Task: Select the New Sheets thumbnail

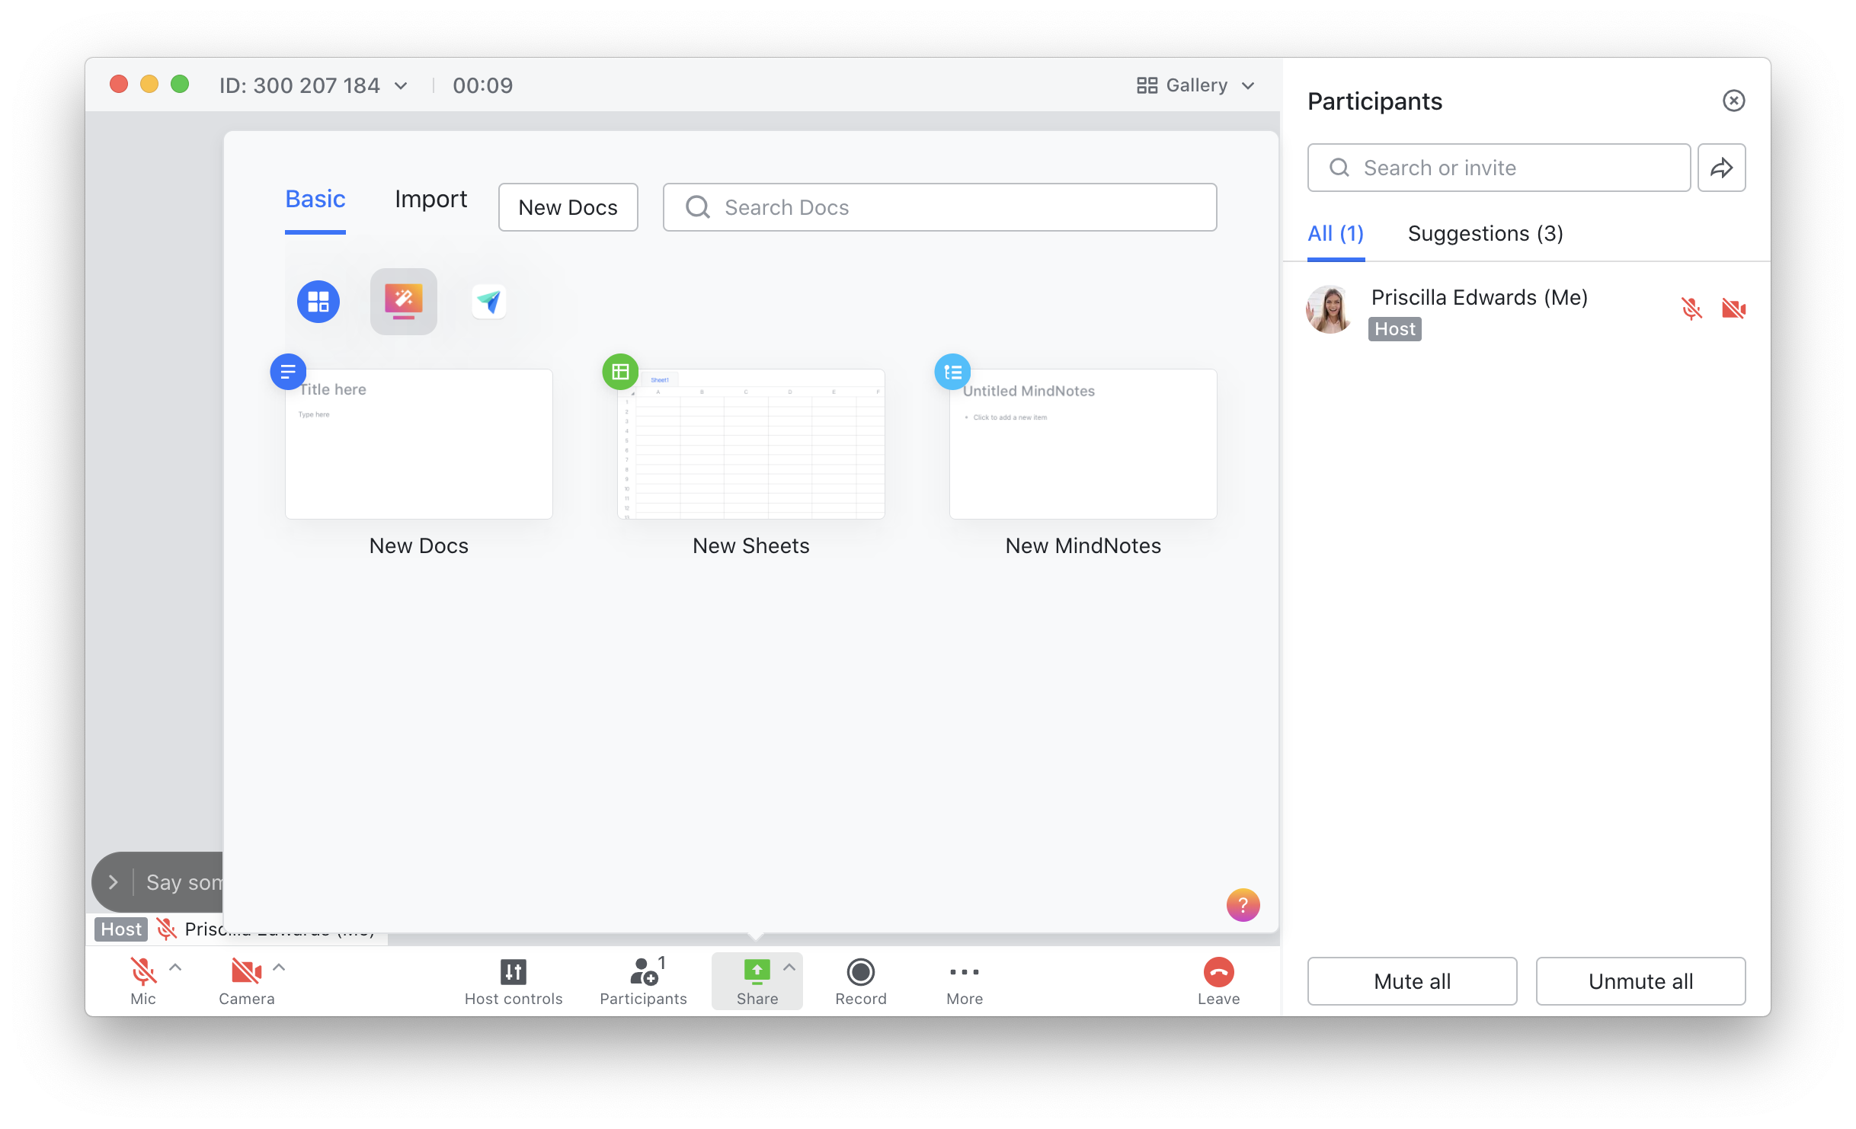Action: pos(750,444)
